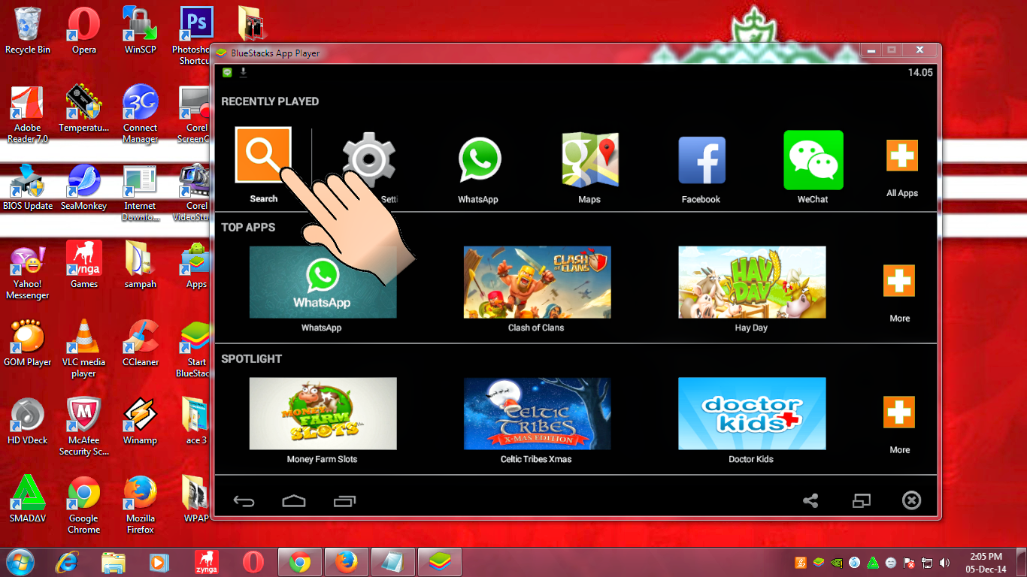Open Celtic Tribes Xmas thumbnail

point(537,413)
